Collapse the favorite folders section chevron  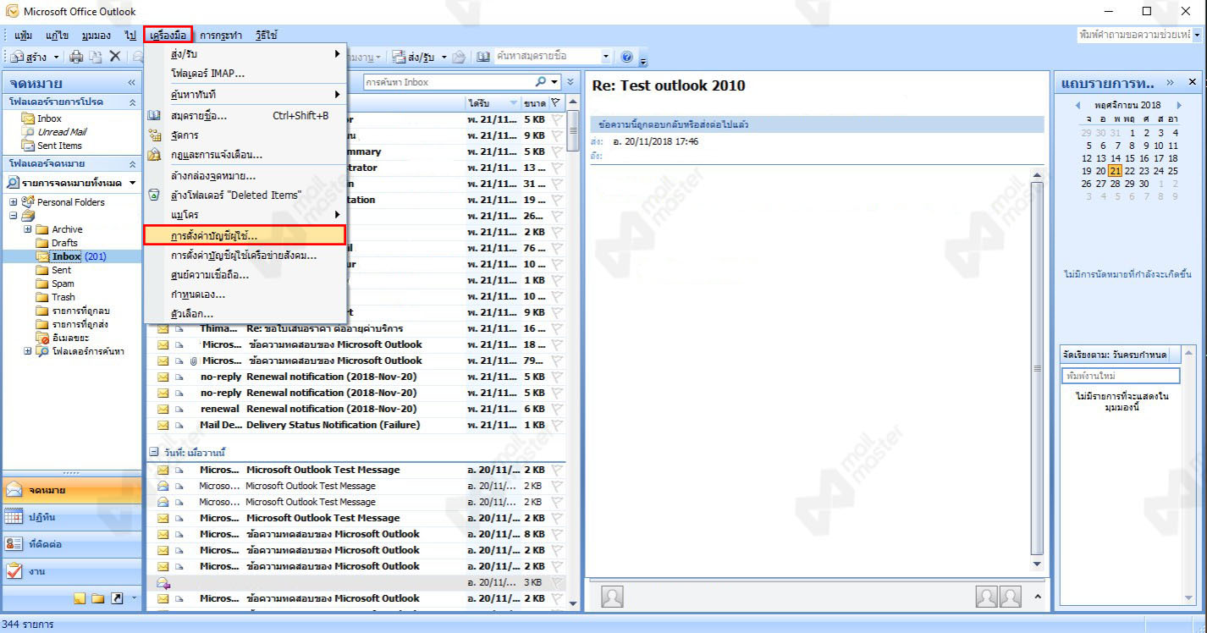tap(132, 102)
